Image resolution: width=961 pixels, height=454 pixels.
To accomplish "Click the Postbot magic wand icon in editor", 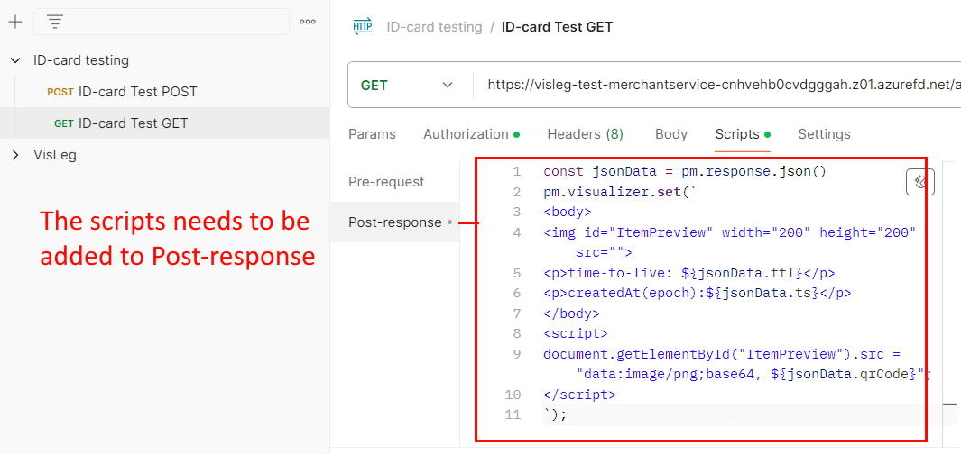I will [919, 182].
